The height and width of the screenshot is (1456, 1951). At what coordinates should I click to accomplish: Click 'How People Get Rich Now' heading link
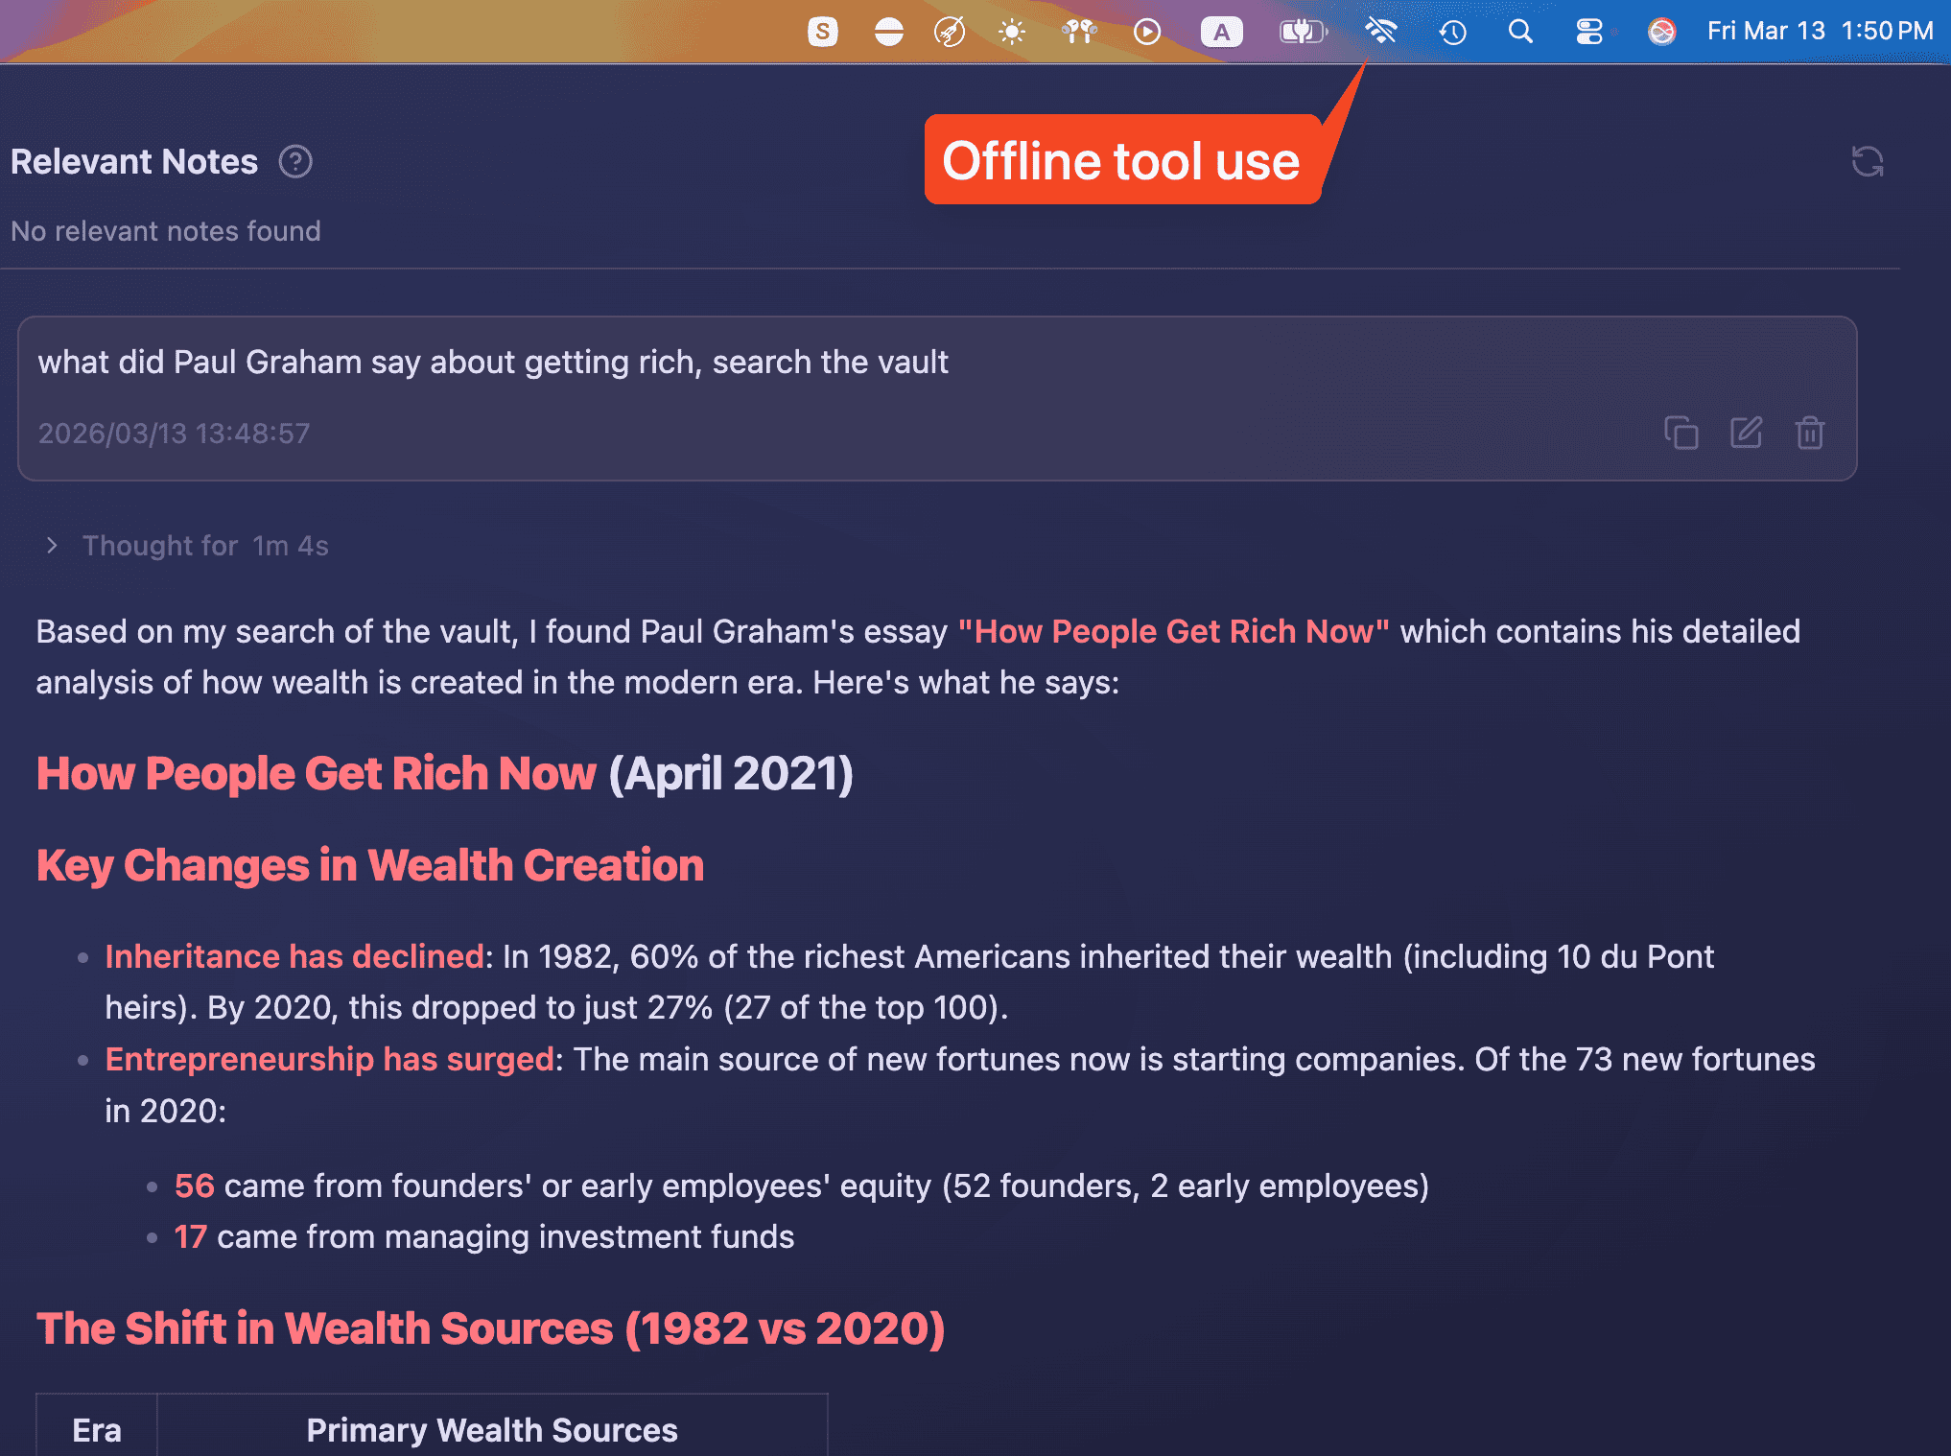tap(317, 774)
